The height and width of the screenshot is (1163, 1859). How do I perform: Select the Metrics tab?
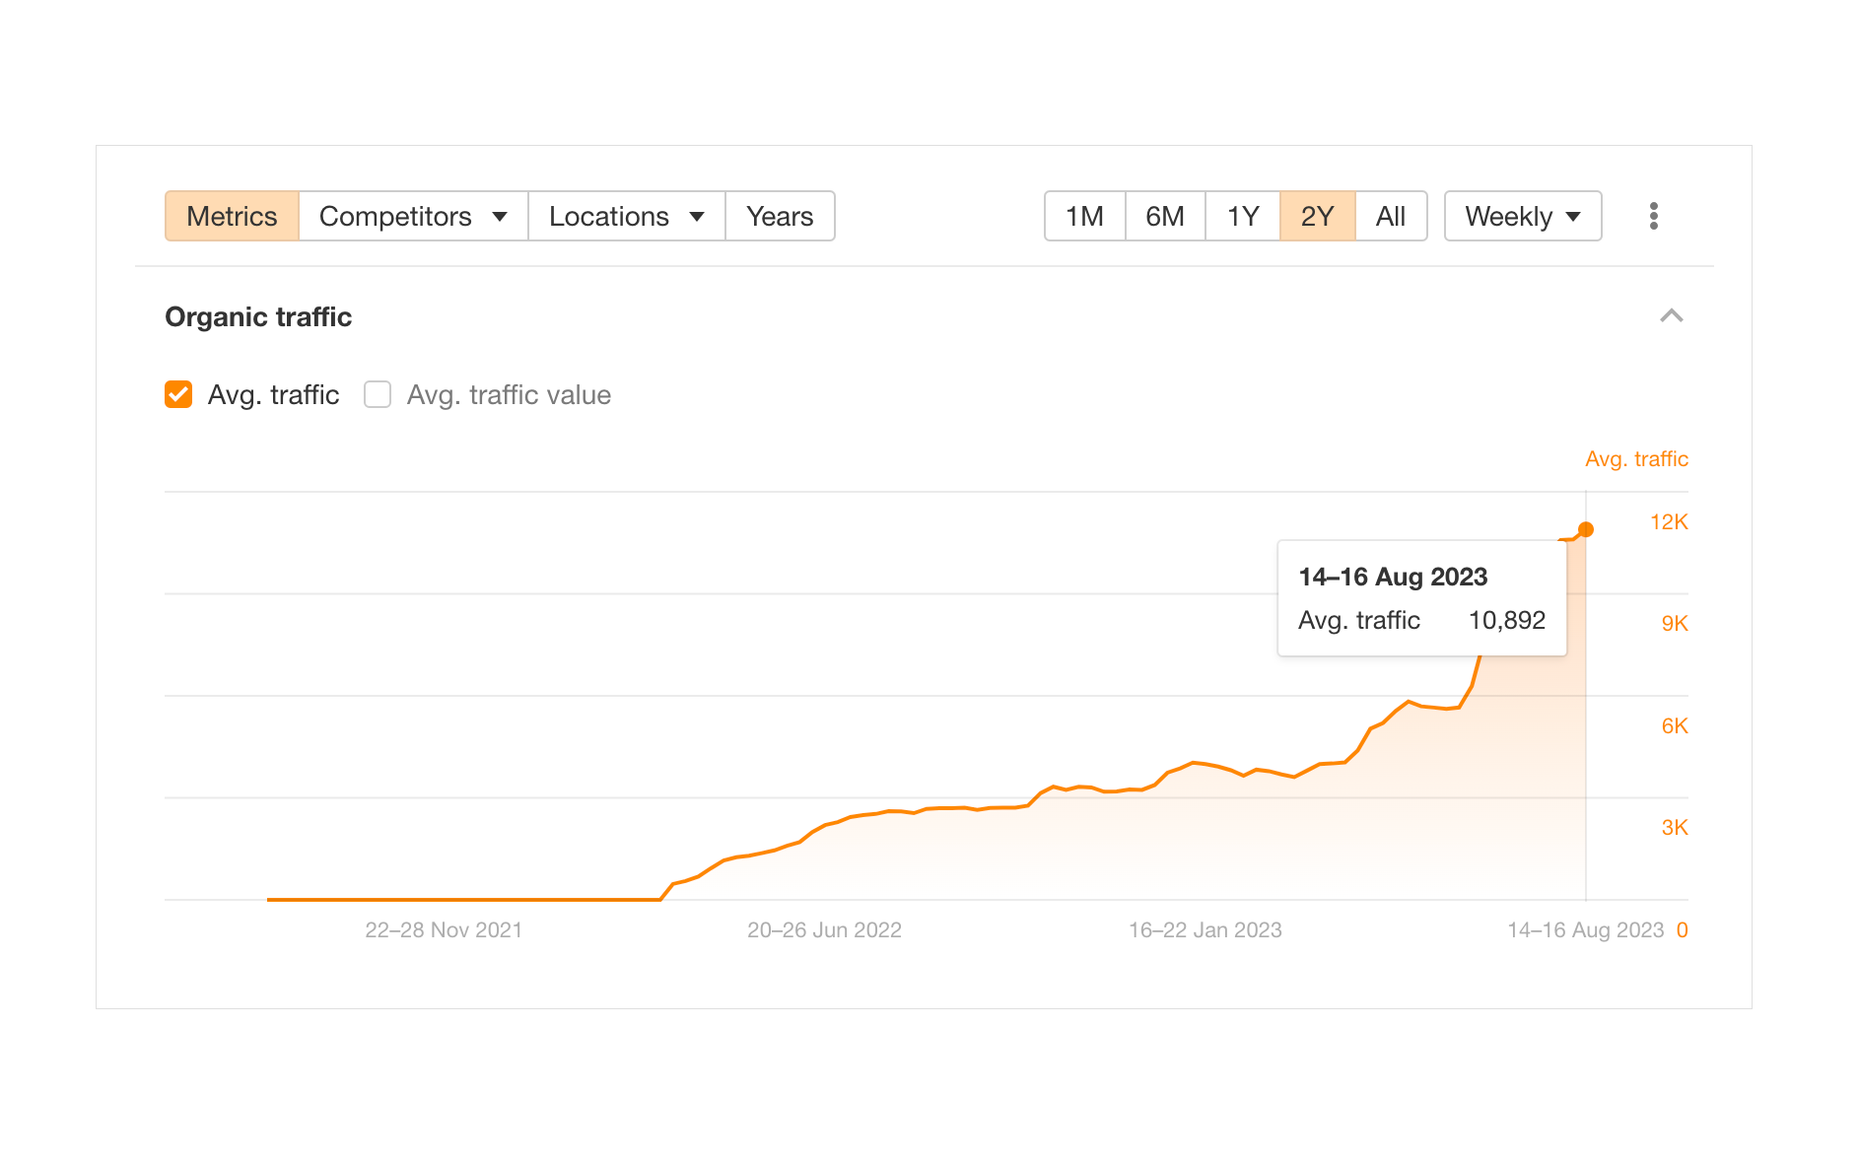click(232, 216)
